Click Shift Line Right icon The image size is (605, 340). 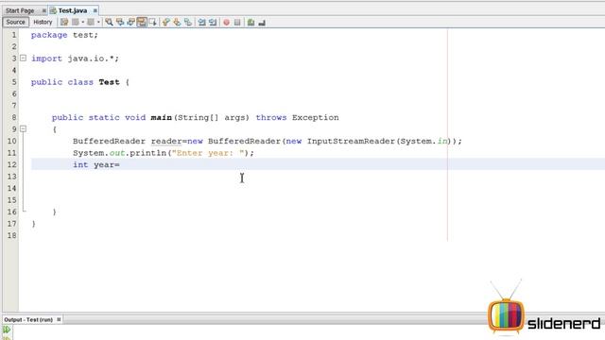coord(213,23)
